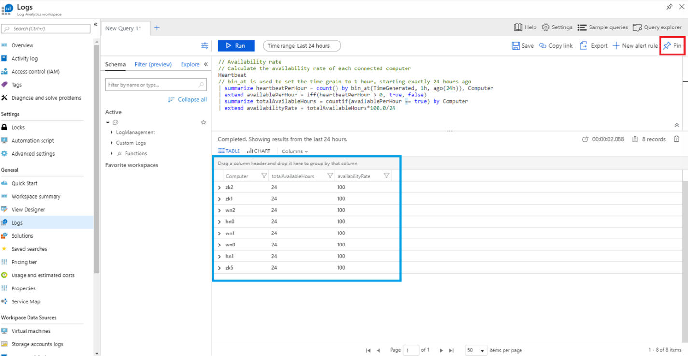Run the query
Screen dimensions: 688x356
coord(236,46)
